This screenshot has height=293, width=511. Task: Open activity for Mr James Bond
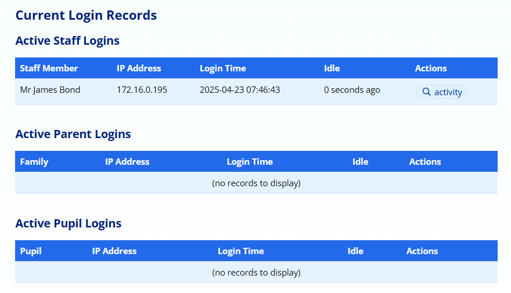tap(442, 92)
